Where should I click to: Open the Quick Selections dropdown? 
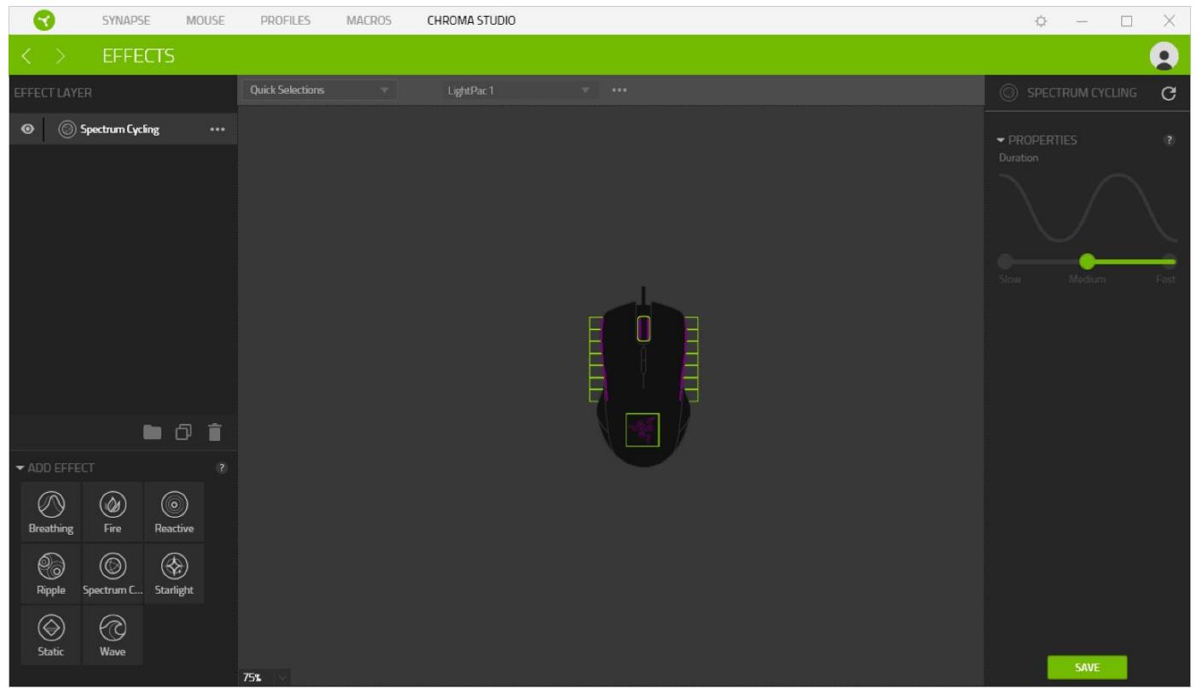coord(320,90)
